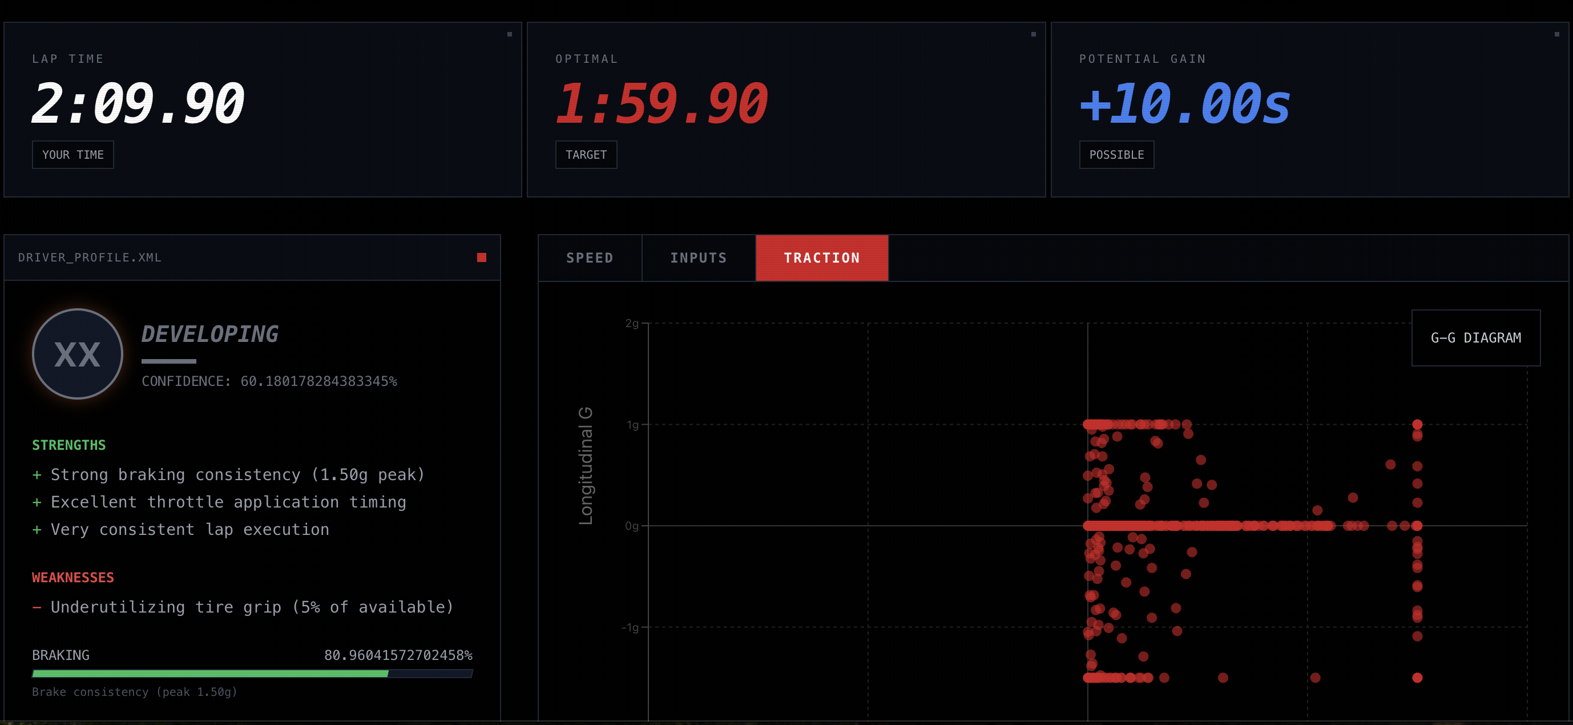Click red square indicator in DRIVER_PROFILE.XML header
Image resolution: width=1573 pixels, height=725 pixels.
pos(481,258)
